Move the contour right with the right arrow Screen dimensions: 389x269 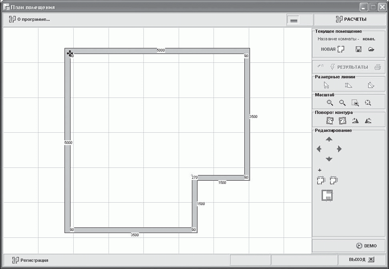point(339,149)
